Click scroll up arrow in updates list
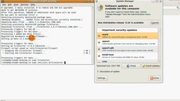Viewport: 180px width, 101px height. pos(159,29)
